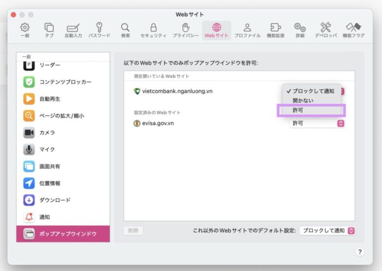
Task: Click the help question mark button
Action: pyautogui.click(x=360, y=252)
